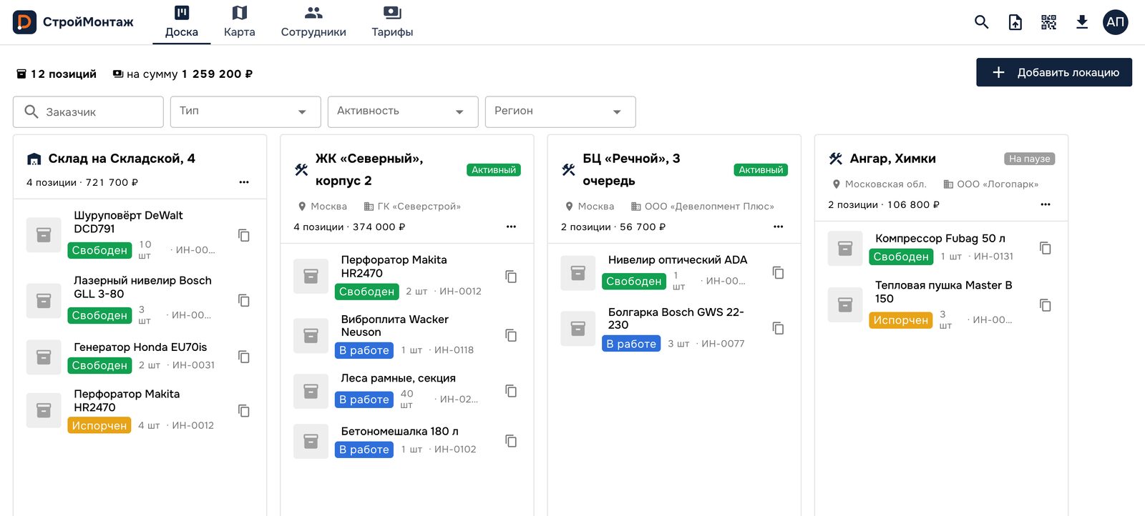1145x516 pixels.
Task: Open more options for Ангар, Химки
Action: tap(1046, 204)
